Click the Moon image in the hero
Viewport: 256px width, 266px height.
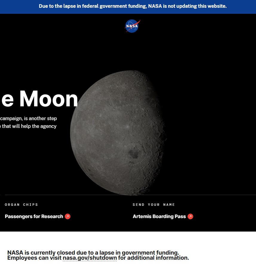pos(118,133)
